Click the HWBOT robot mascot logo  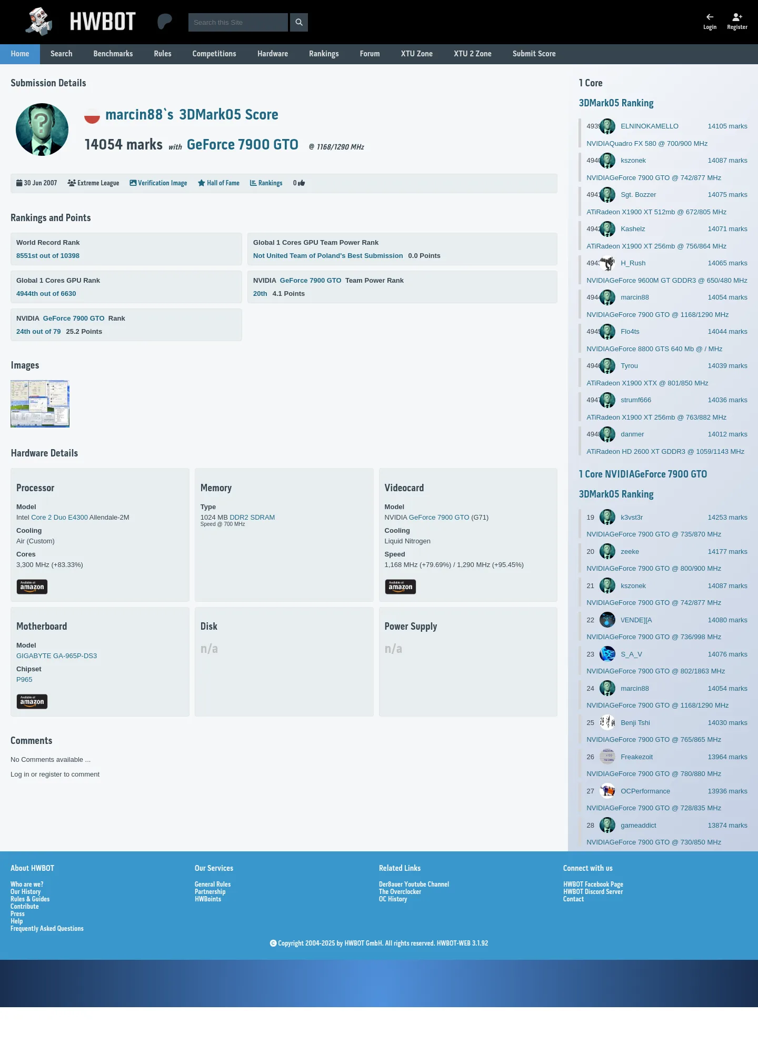pyautogui.click(x=39, y=22)
